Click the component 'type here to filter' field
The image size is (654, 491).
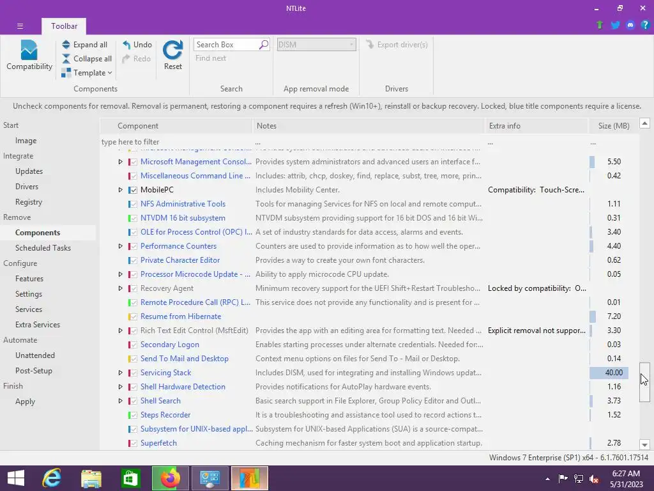pos(176,142)
